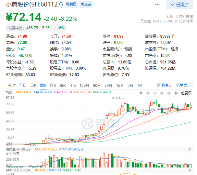This screenshot has width=197, height=175.
Task: Click the 83.83 peak price marker
Action: click(x=116, y=98)
